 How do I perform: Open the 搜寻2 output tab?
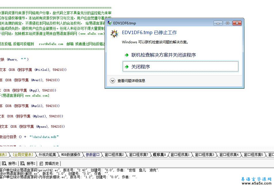click(x=28, y=163)
